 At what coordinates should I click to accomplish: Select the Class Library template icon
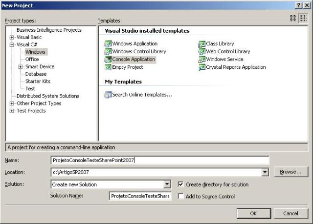click(x=202, y=44)
